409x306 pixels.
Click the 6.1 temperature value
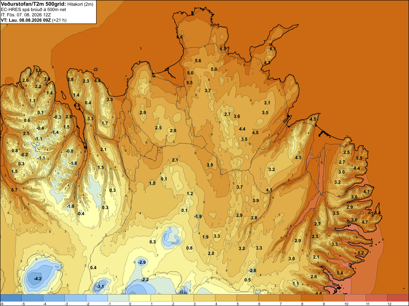tap(272, 49)
